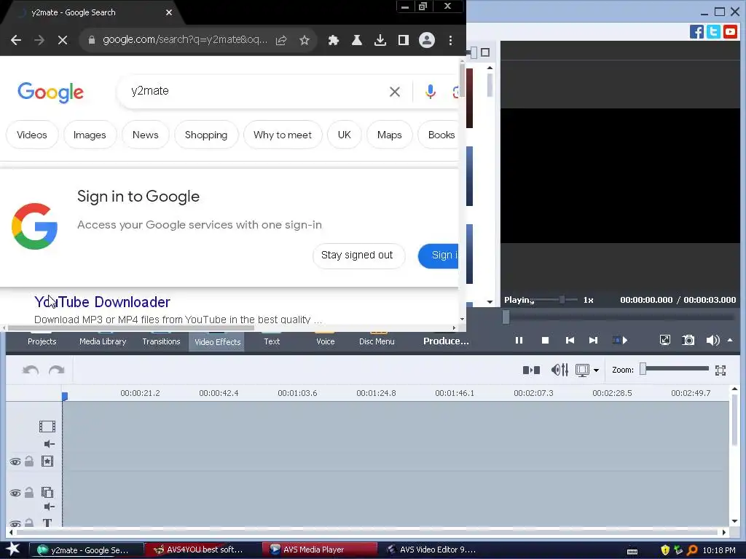
Task: Toggle Chrome side panel
Action: pos(404,41)
